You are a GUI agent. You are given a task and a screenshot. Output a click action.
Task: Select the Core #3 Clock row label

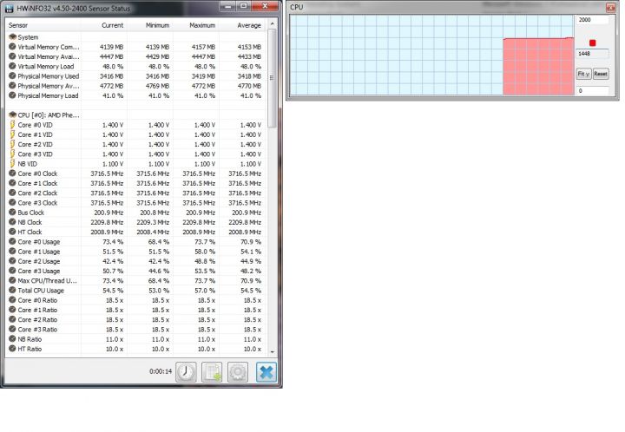(x=37, y=203)
